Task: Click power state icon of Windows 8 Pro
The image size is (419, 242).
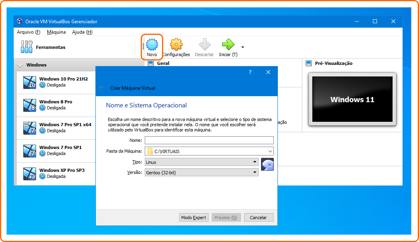Action: (x=42, y=108)
